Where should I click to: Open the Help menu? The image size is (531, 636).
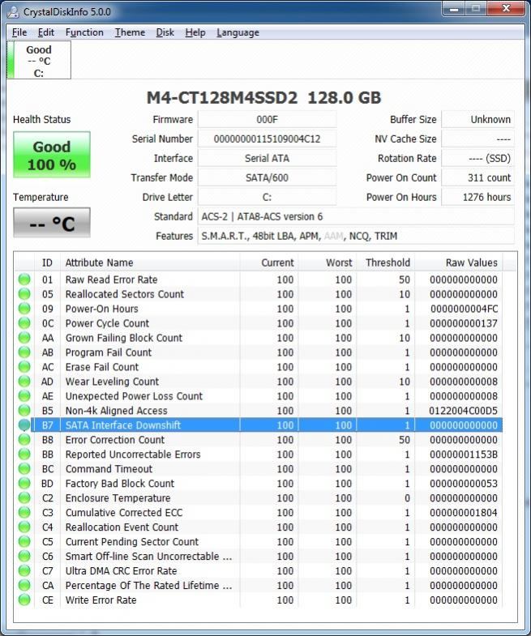click(195, 32)
